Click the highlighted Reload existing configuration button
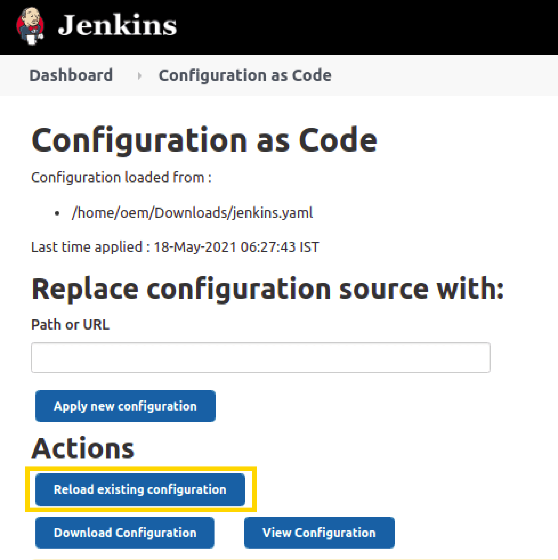558x560 pixels. tap(140, 490)
